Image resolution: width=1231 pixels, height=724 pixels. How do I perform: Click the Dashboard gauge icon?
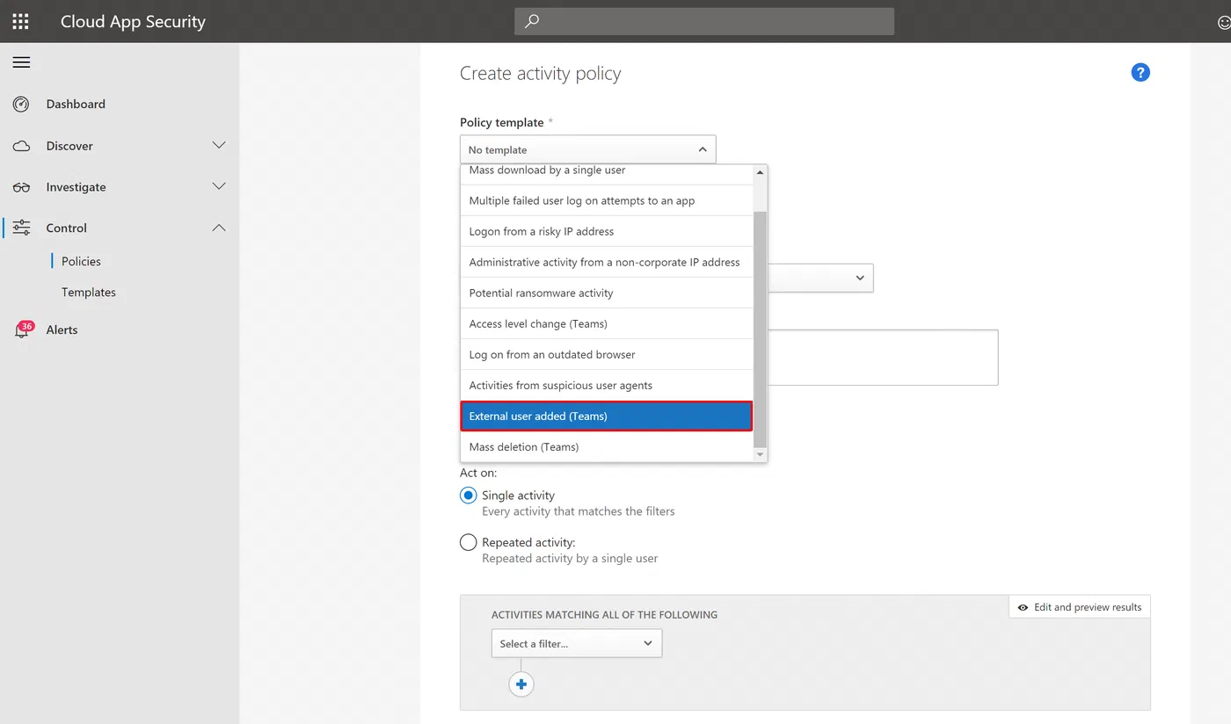[21, 104]
